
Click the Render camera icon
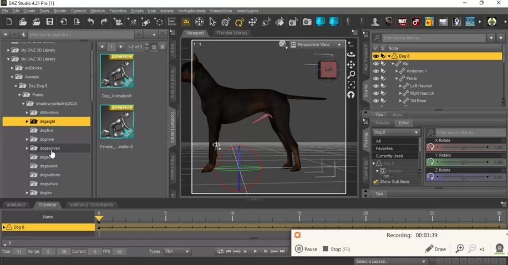tap(307, 22)
